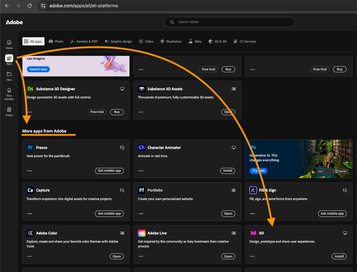Click 'Animate in real time.' description

153,156
